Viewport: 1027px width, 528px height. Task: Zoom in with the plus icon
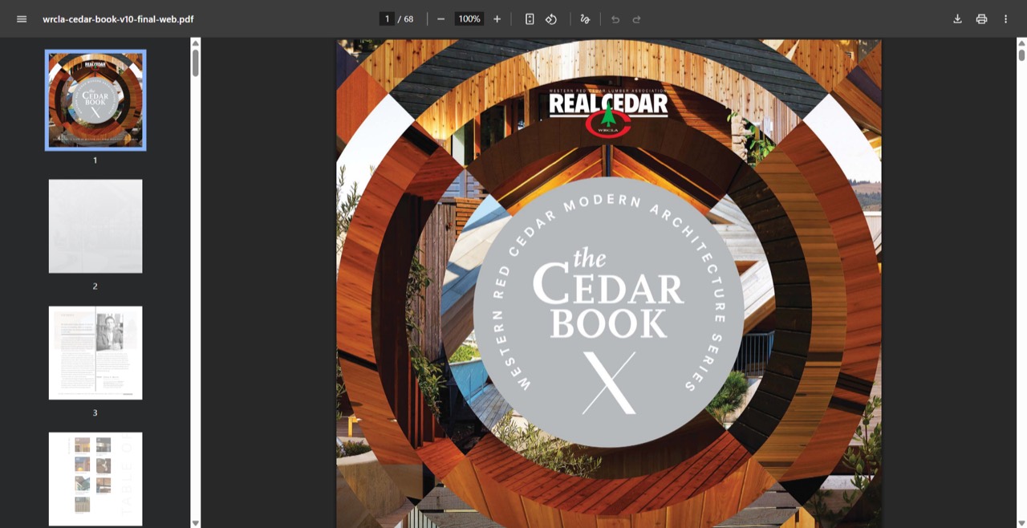(x=497, y=19)
